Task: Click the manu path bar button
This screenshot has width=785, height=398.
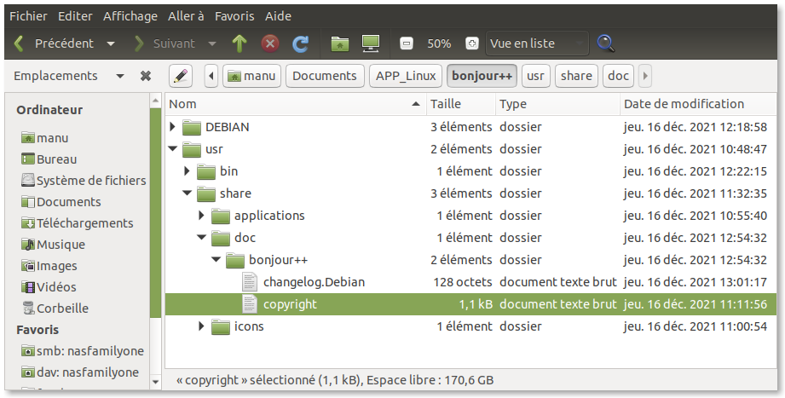Action: (x=251, y=76)
